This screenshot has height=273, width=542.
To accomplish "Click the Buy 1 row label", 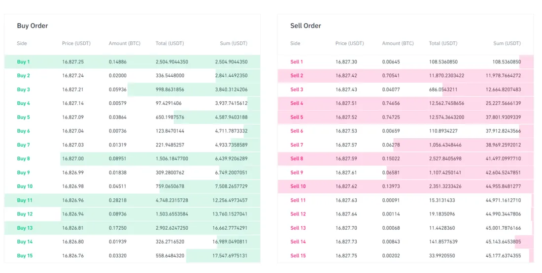I will pyautogui.click(x=23, y=62).
